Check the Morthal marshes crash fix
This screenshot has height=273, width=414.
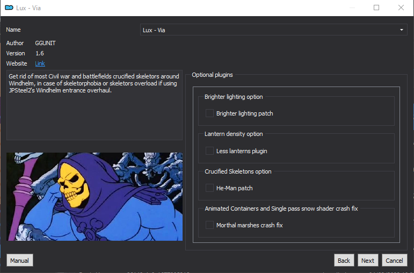(x=209, y=225)
